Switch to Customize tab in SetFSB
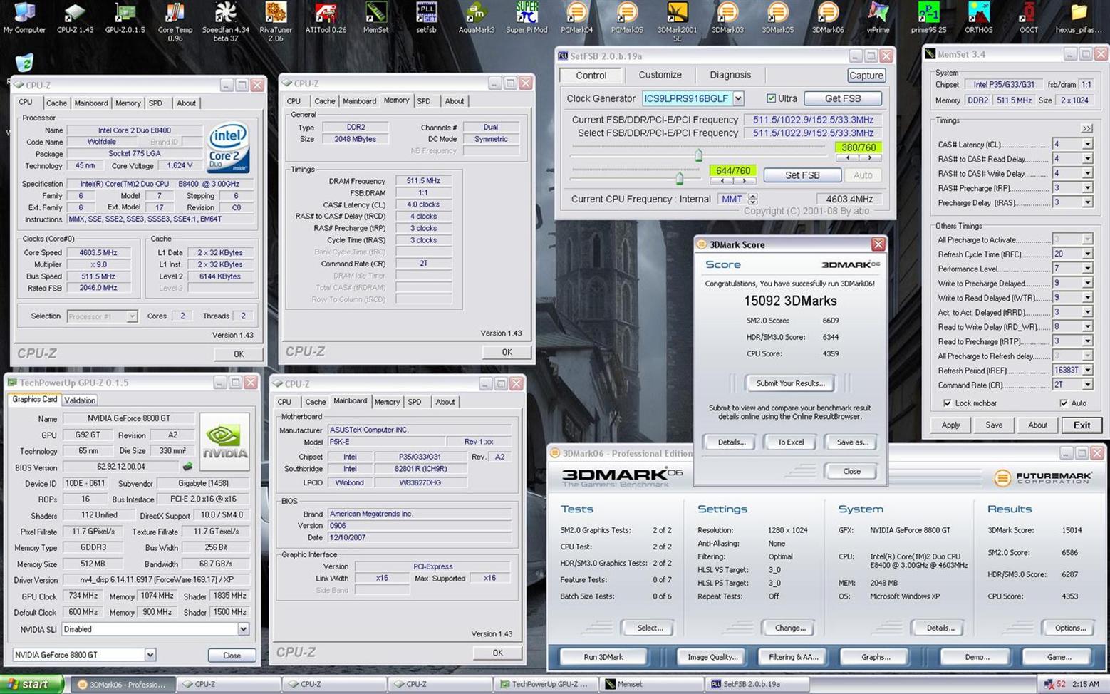 point(660,75)
